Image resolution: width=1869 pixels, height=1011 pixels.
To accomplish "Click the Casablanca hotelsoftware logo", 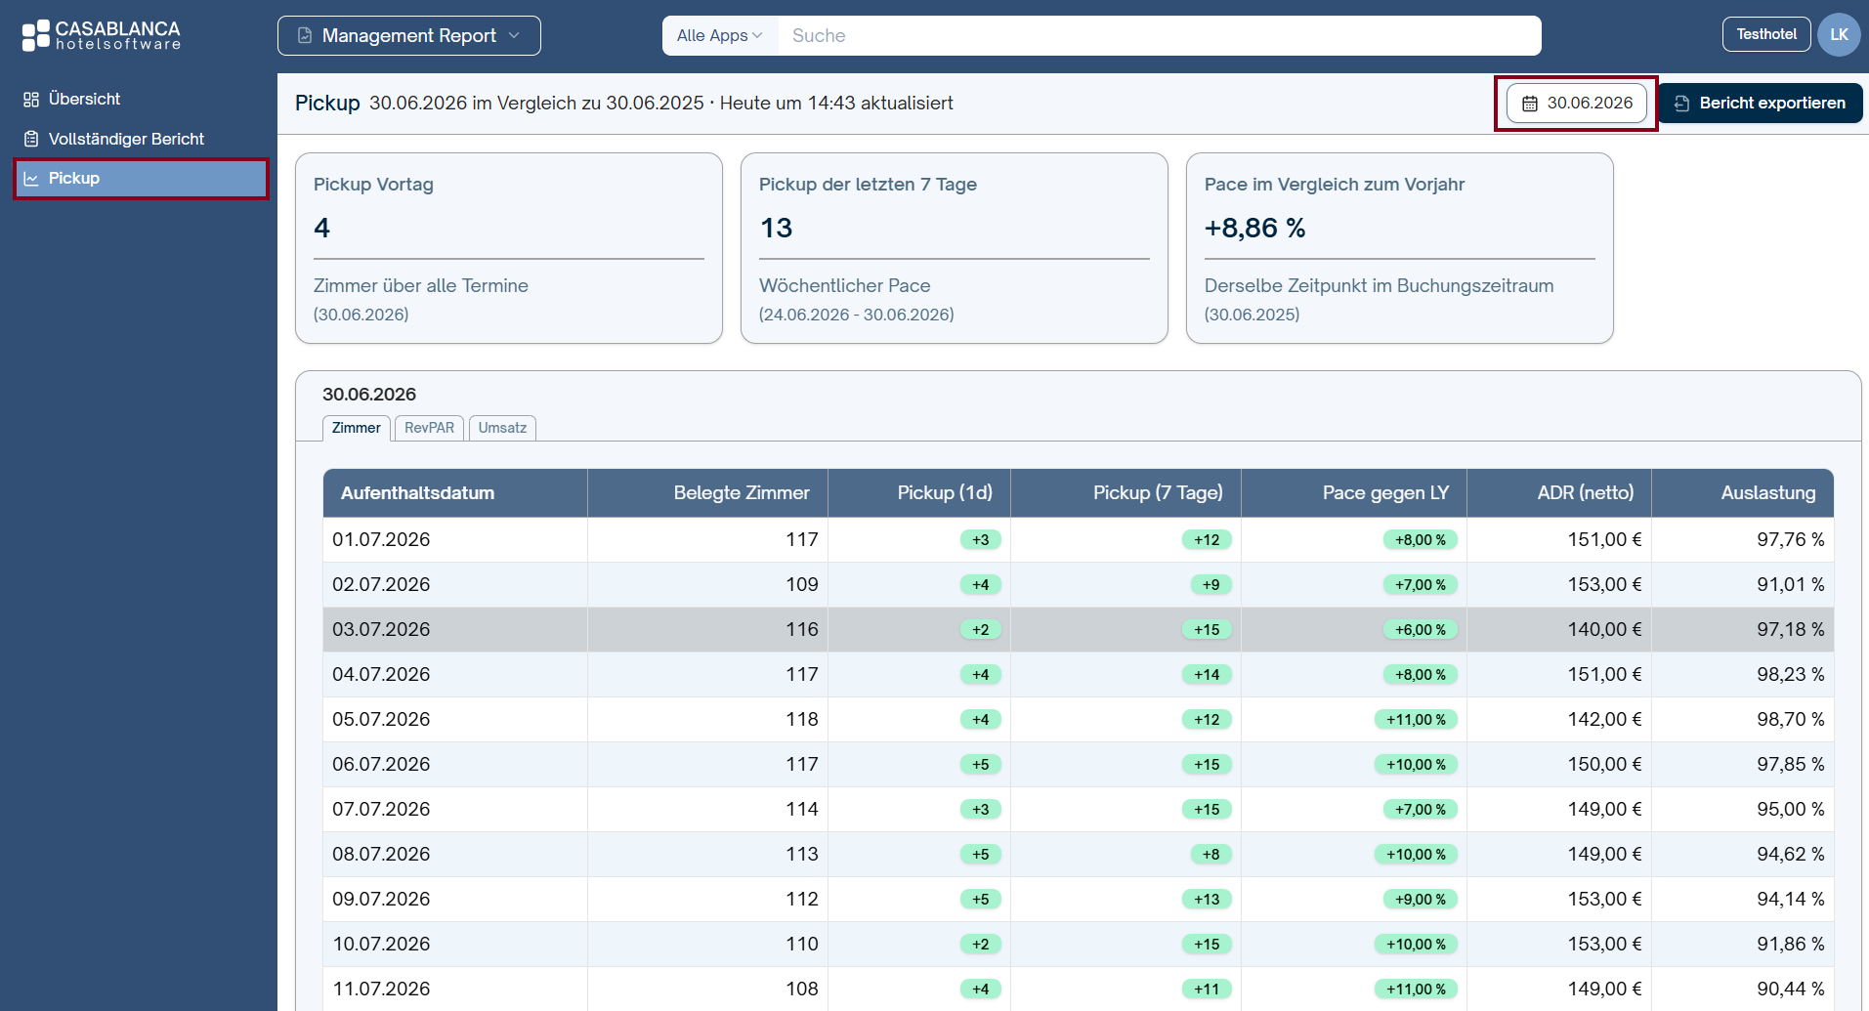I will pyautogui.click(x=102, y=35).
